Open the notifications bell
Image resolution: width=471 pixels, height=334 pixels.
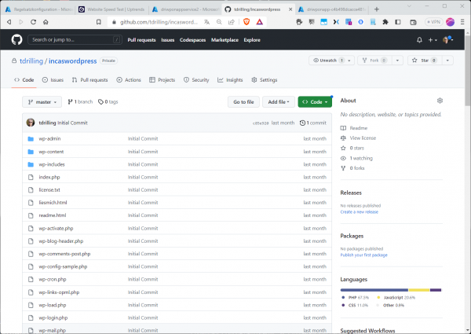[x=419, y=40]
